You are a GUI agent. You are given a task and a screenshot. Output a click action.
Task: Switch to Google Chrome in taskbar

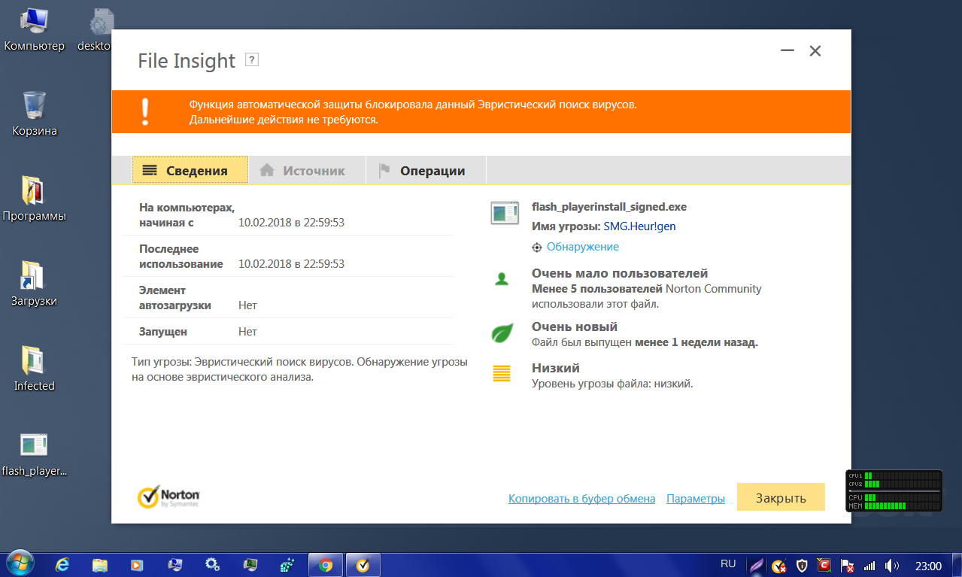(x=326, y=564)
